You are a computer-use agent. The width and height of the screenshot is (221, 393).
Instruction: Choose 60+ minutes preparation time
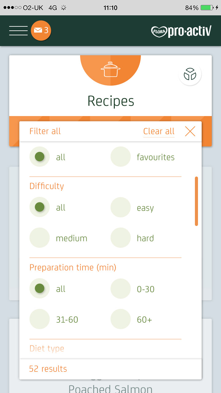[121, 319]
